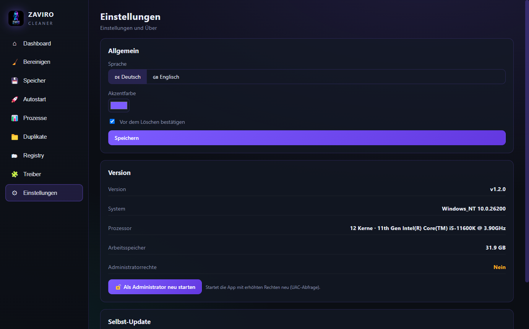Click the "System" row label

[x=117, y=209]
